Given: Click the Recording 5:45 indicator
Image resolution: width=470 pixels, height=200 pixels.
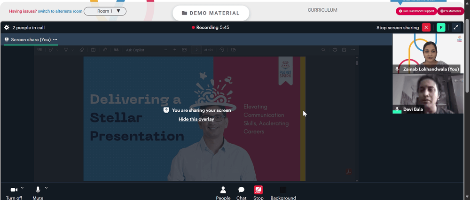Looking at the screenshot, I should coord(211,28).
